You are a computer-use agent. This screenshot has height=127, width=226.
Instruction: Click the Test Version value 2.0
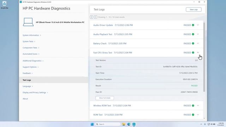196,60
